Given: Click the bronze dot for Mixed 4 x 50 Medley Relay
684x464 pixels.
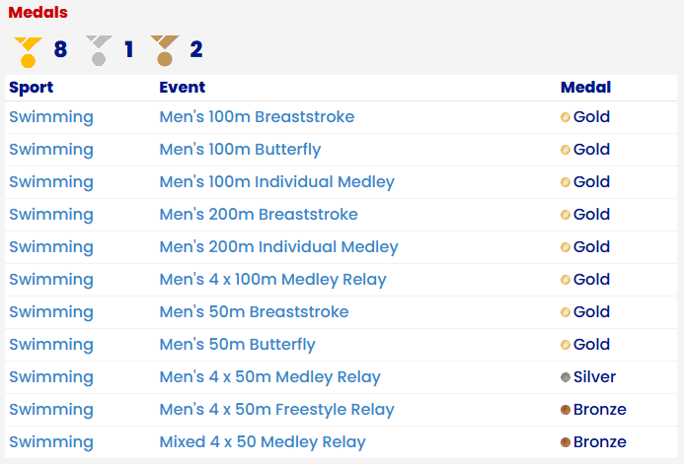Looking at the screenshot, I should [566, 442].
